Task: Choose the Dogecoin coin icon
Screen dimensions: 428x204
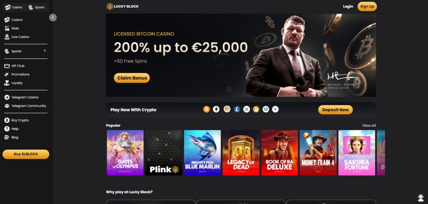Action: pos(256,110)
